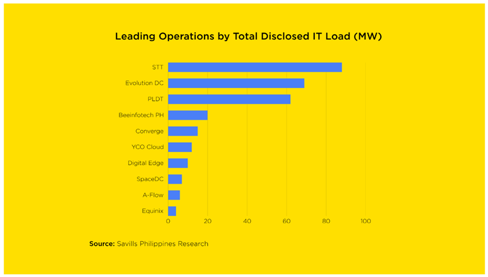Select the 'STT' axis label
This screenshot has width=488, height=277.
(158, 67)
